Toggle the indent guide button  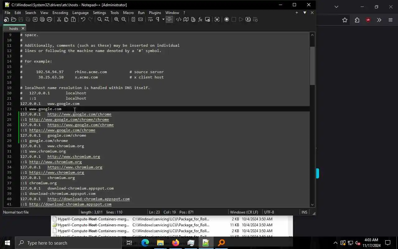169,19
